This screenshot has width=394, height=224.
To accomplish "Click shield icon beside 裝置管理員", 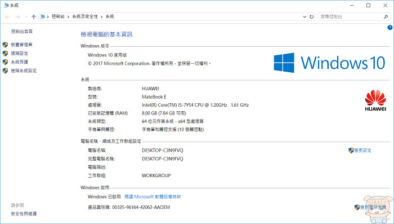I will click(x=5, y=45).
